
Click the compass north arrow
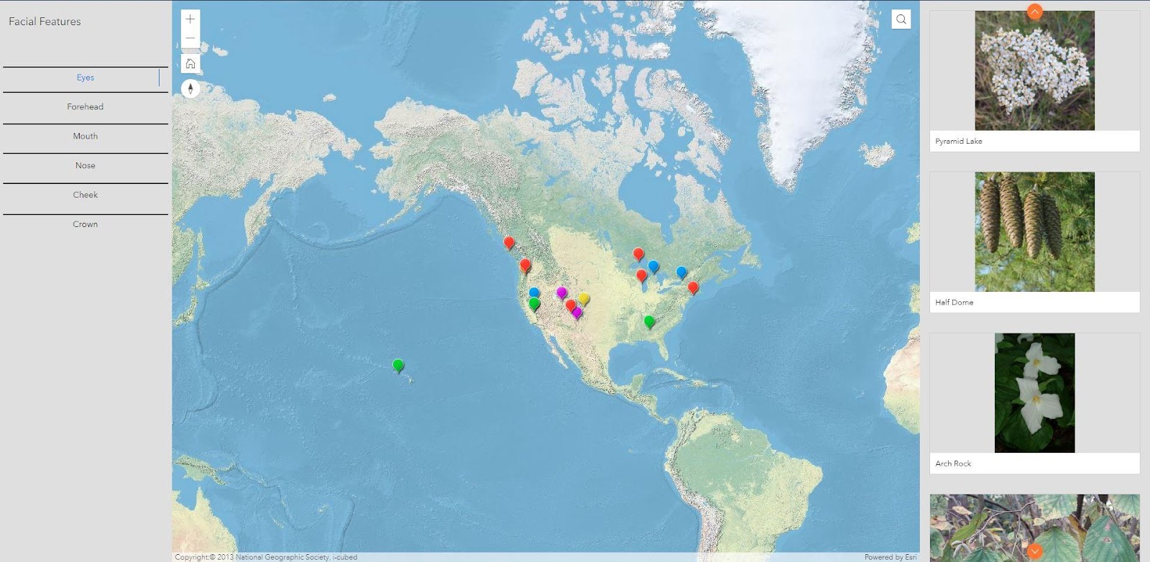190,88
